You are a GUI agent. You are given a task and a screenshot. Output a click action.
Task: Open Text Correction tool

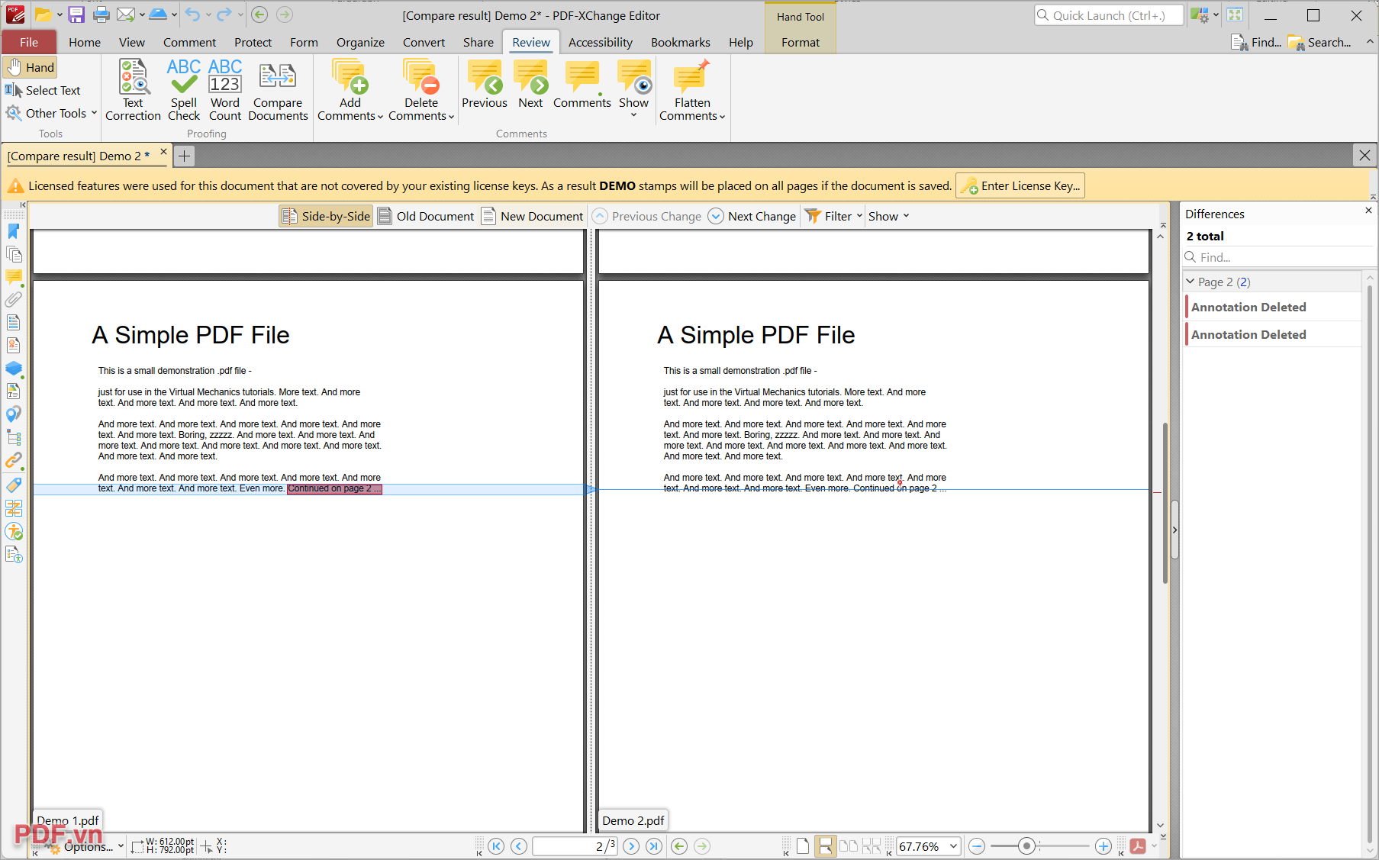point(133,89)
